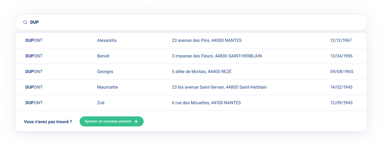Click first name Georges
Image resolution: width=383 pixels, height=148 pixels.
[x=105, y=72]
